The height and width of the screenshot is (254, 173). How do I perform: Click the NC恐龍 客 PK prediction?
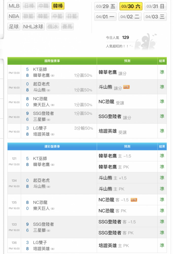tap(113, 211)
